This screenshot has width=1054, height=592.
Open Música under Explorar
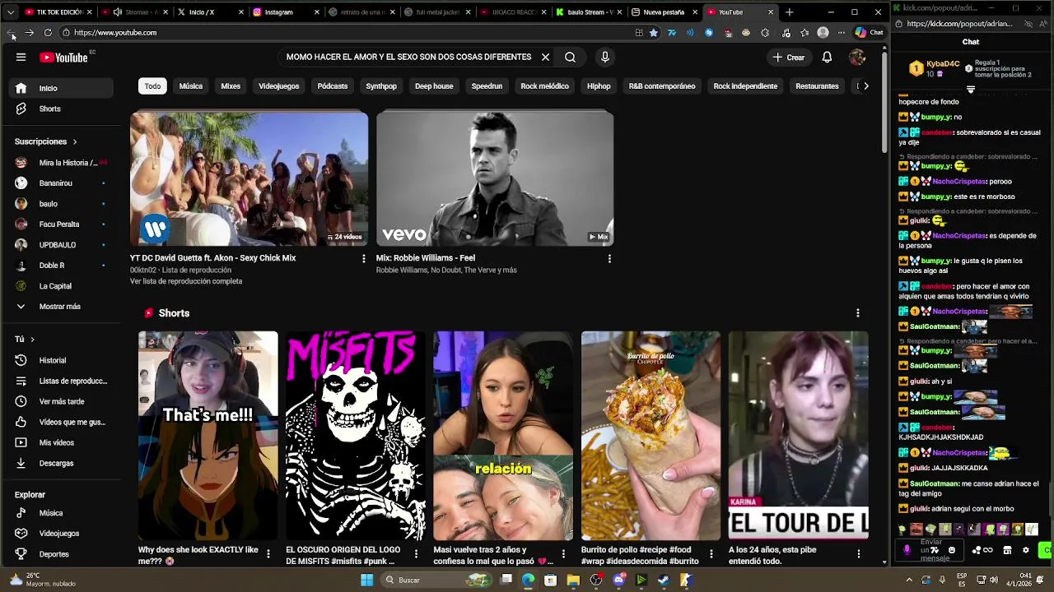point(60,513)
